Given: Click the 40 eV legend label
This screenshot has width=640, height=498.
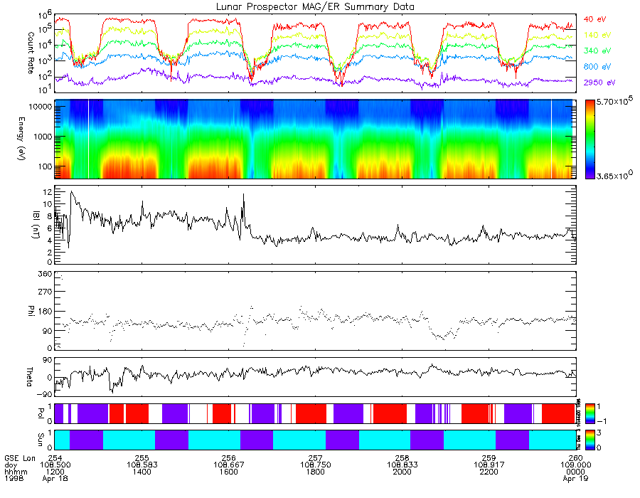Looking at the screenshot, I should tap(594, 19).
